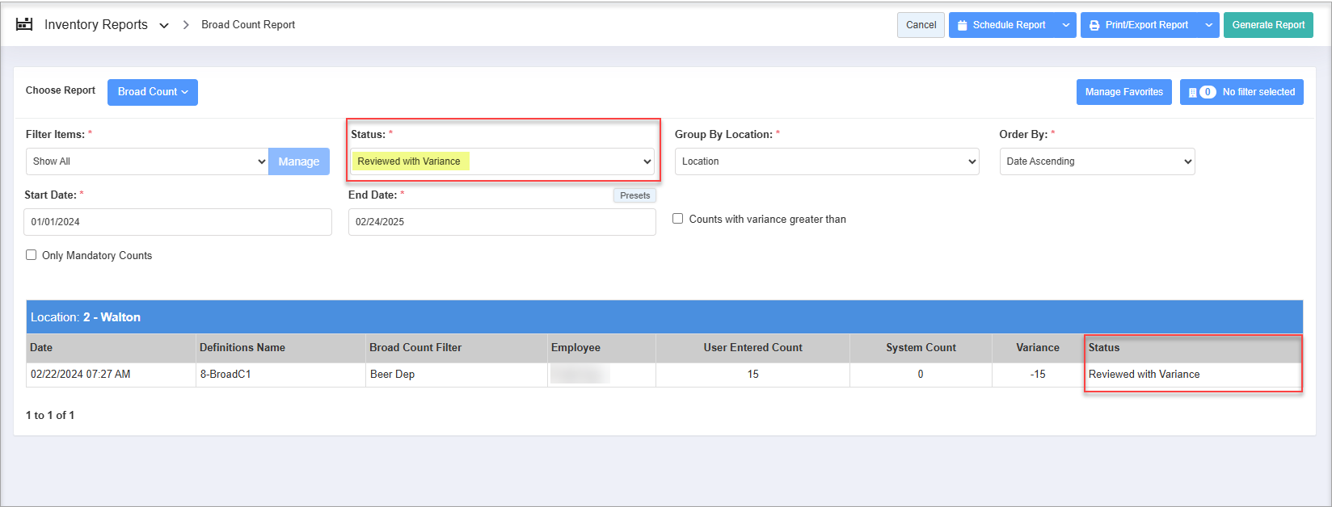Open the Group By Location dropdown
1332x507 pixels.
point(827,161)
